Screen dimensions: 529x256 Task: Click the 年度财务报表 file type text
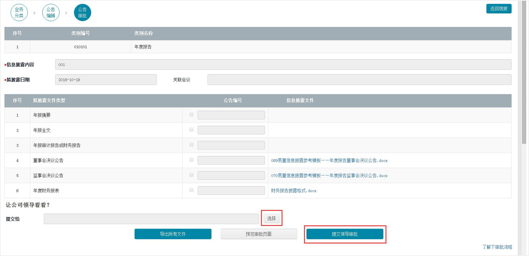(46, 191)
